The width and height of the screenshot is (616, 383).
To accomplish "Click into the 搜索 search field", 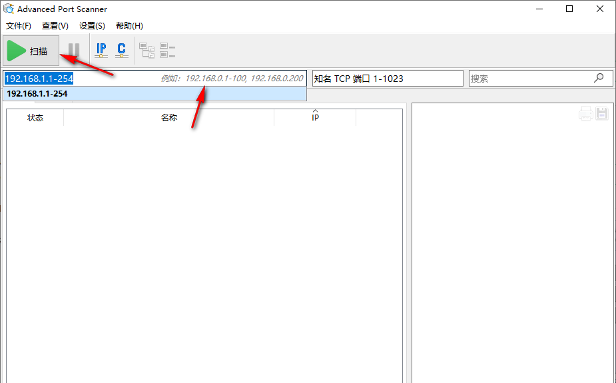I will pyautogui.click(x=529, y=79).
